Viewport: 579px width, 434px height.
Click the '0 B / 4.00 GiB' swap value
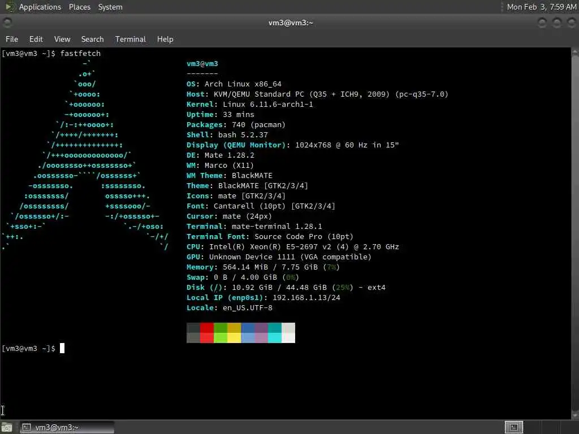pos(245,277)
